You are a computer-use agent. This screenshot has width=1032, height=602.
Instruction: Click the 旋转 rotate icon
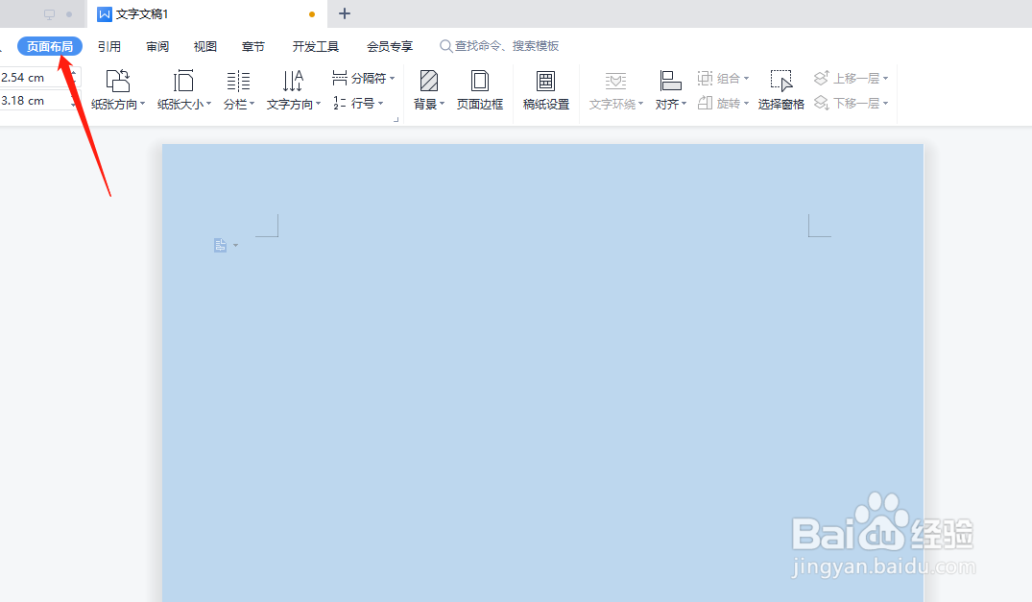705,104
